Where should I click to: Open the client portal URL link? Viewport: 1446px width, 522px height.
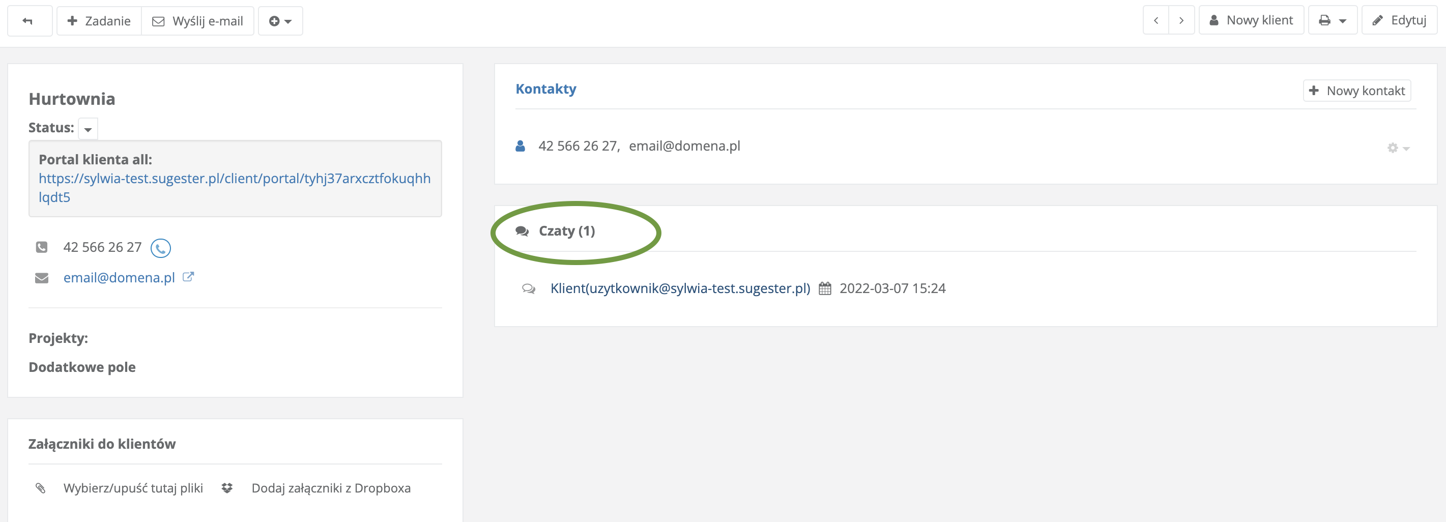(x=234, y=179)
